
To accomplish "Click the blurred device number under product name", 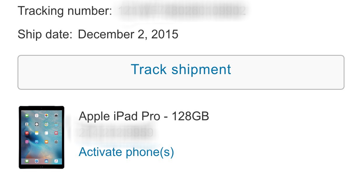I will pyautogui.click(x=116, y=133).
